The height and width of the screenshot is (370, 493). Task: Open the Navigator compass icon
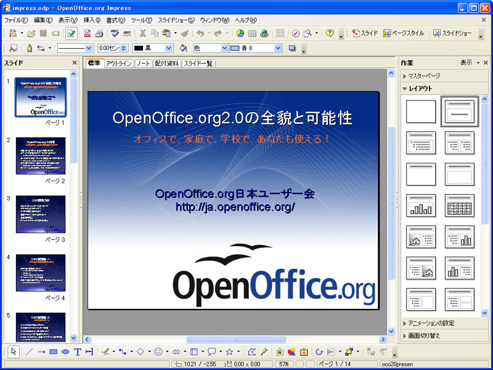tap(296, 33)
